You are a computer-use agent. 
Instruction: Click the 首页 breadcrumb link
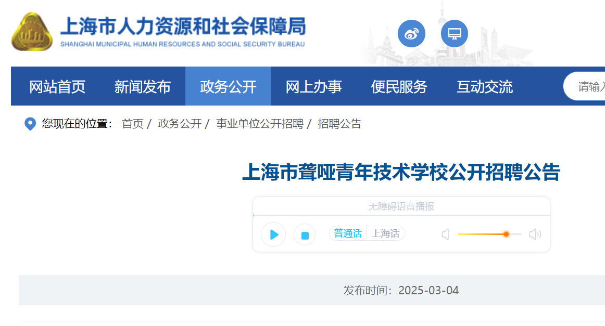(x=132, y=124)
